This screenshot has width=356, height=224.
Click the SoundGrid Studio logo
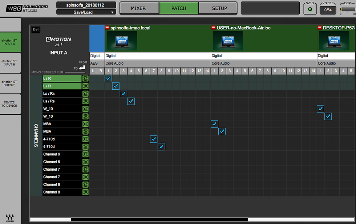(27, 8)
